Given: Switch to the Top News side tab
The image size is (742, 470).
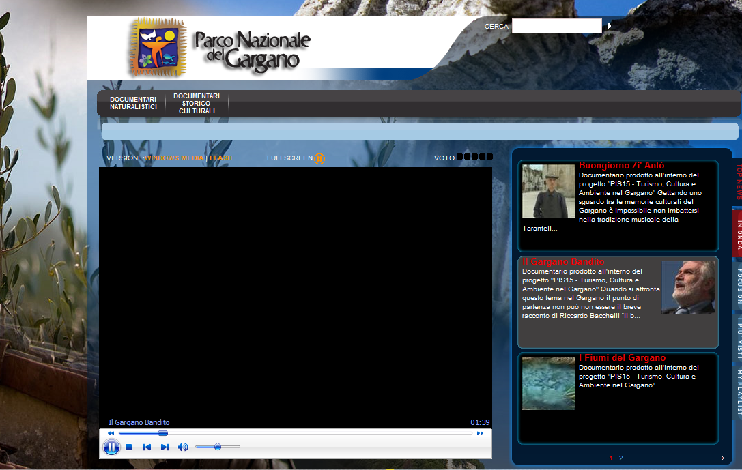Looking at the screenshot, I should (738, 181).
